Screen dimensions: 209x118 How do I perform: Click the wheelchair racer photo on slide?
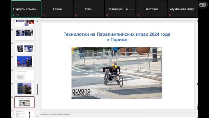117,73
